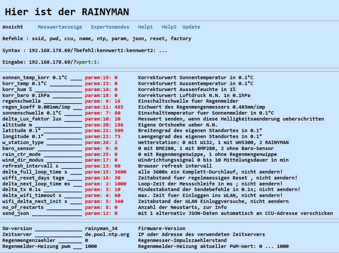The width and height of the screenshot is (339, 253).
Task: Click the 'sonnen_temp_korr 0.1°C' parameter name
Action: pos(35,77)
